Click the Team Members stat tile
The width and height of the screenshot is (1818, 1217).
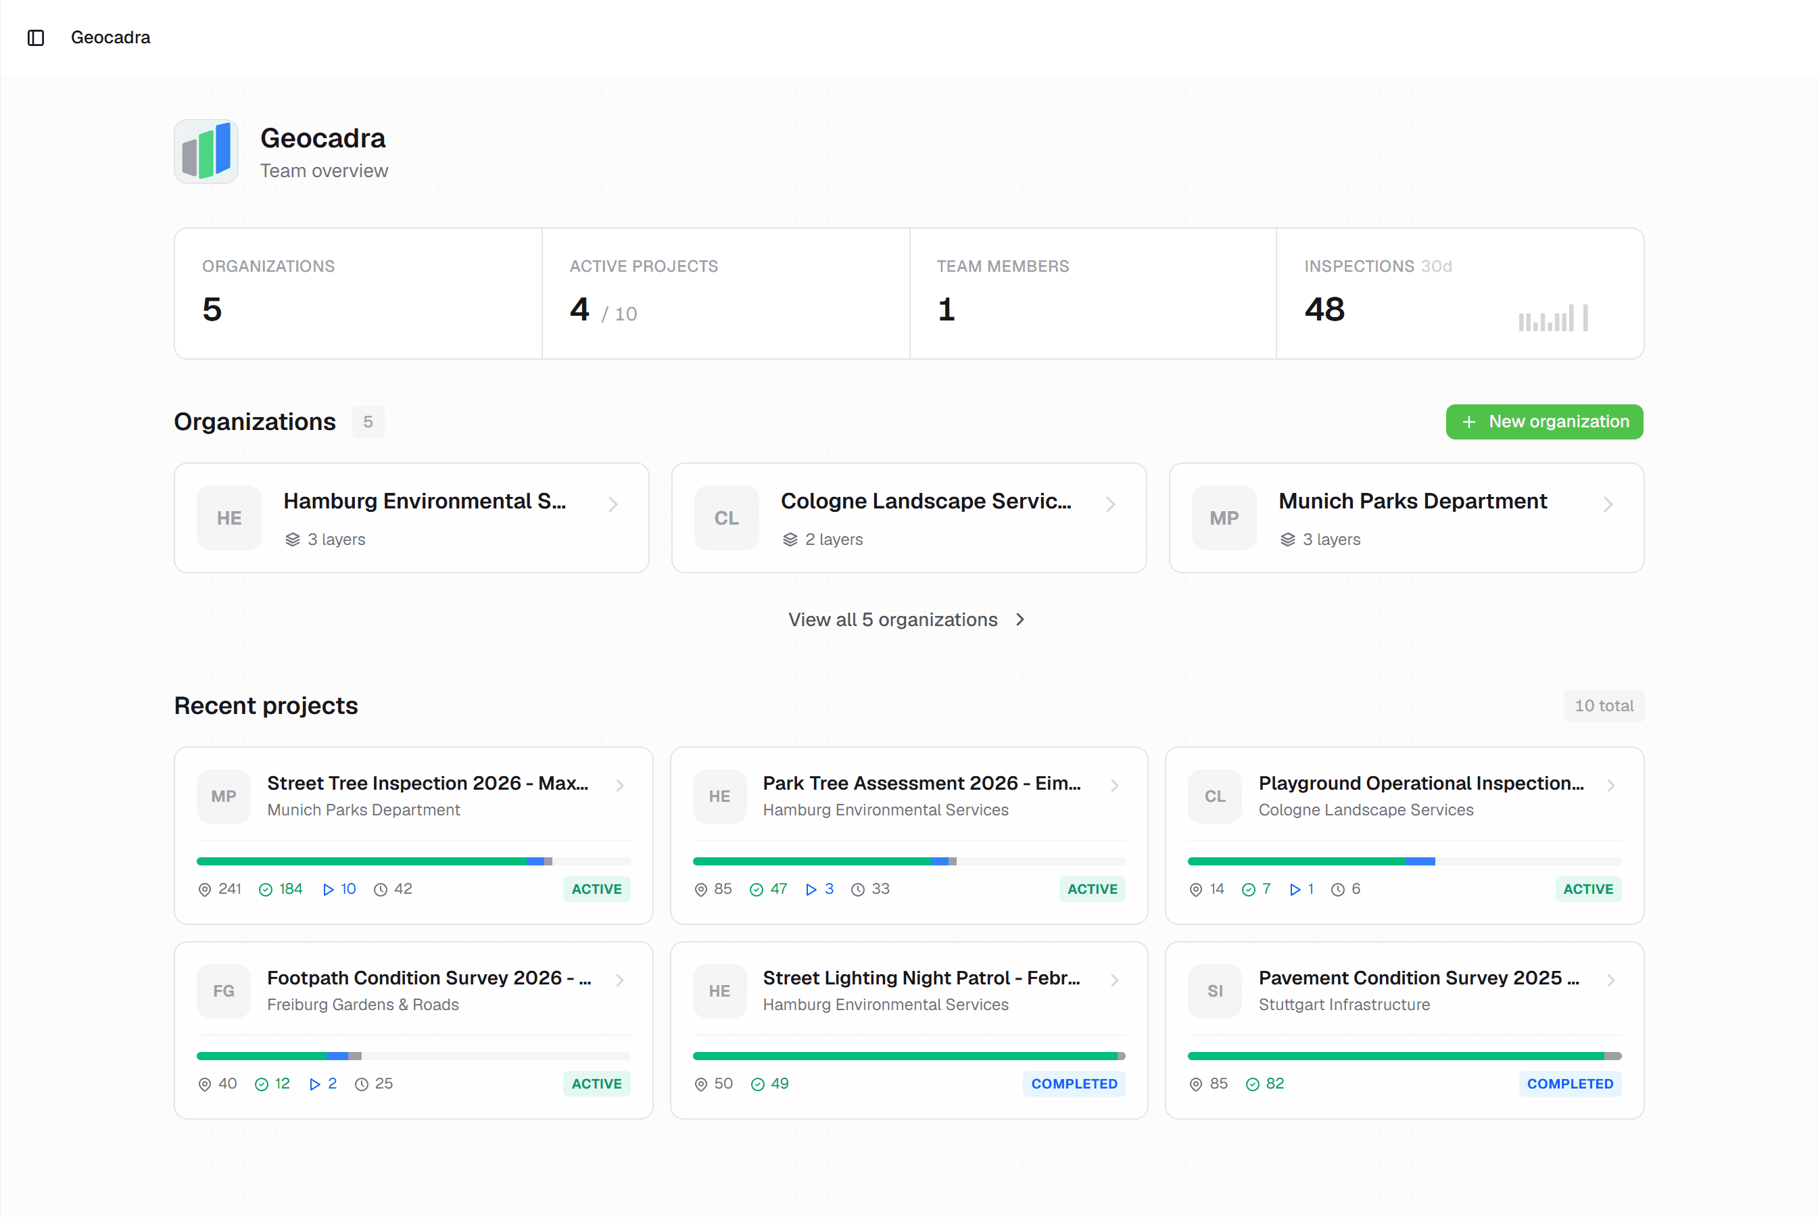(1093, 293)
